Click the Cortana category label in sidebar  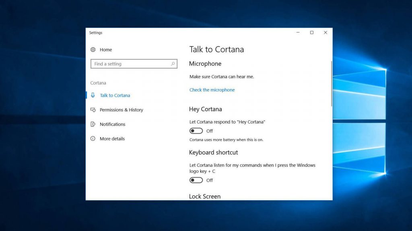98,83
